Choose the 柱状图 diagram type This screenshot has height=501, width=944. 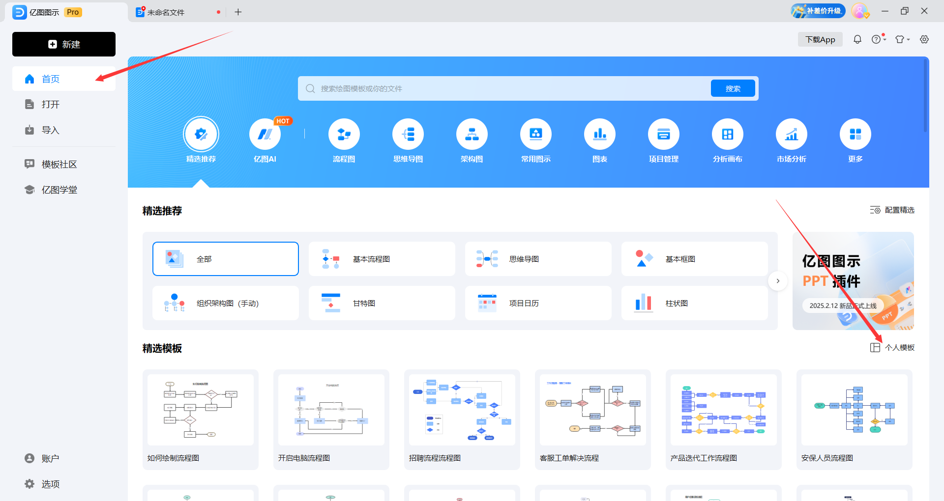[695, 303]
